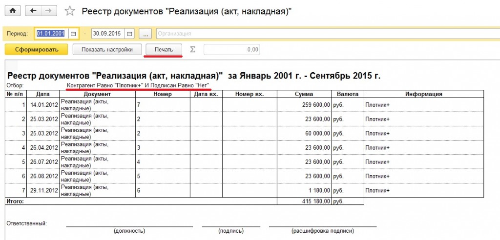Select the (расшифровка подписи) caption

[322, 231]
